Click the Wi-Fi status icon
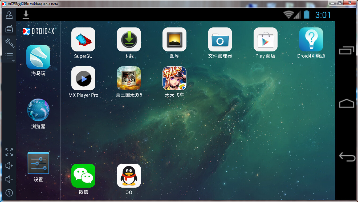 point(288,15)
